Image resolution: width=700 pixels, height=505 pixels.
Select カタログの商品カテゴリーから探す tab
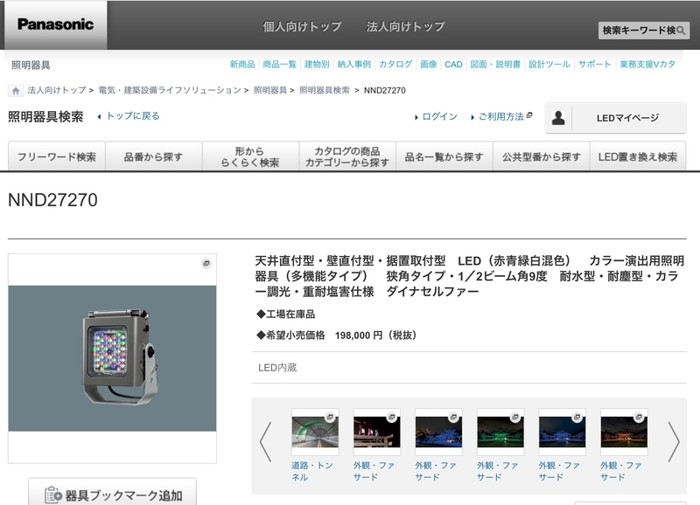point(347,157)
